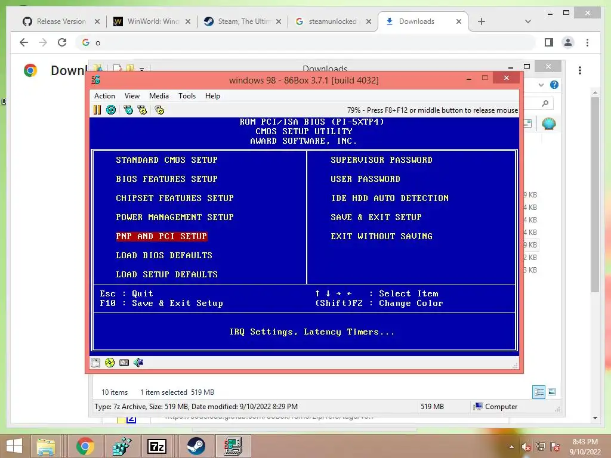Open Chrome from taskbar

click(85, 446)
